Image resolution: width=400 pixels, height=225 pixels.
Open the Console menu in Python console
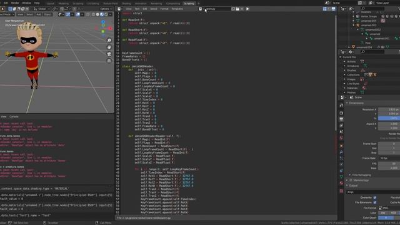pyautogui.click(x=14, y=117)
